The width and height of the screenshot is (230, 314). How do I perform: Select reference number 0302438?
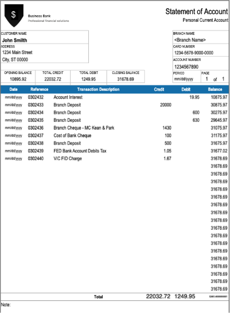click(x=35, y=143)
